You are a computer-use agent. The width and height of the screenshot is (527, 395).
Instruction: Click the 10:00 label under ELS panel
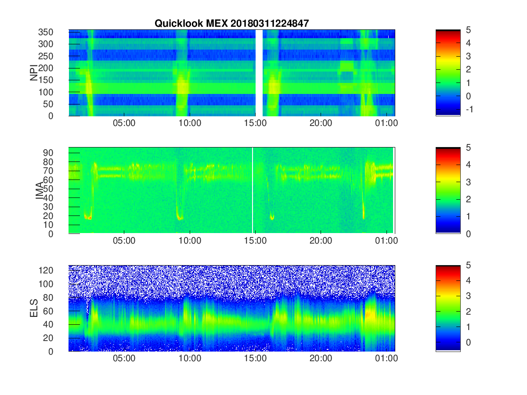(x=190, y=359)
